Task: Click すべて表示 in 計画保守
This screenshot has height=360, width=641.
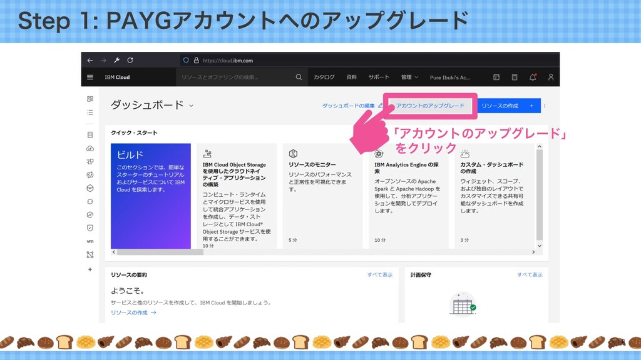Action: tap(530, 275)
